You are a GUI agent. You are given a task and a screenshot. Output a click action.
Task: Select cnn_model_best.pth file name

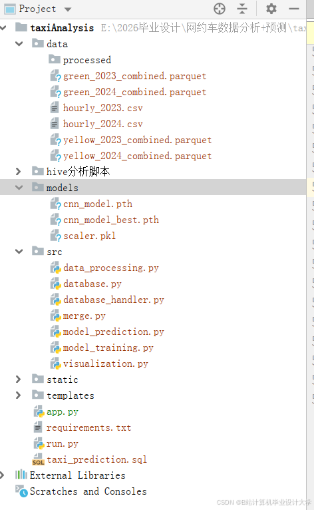click(x=111, y=220)
